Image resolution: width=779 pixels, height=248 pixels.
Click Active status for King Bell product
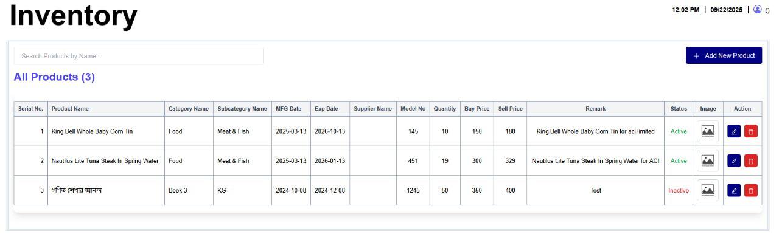click(x=679, y=131)
